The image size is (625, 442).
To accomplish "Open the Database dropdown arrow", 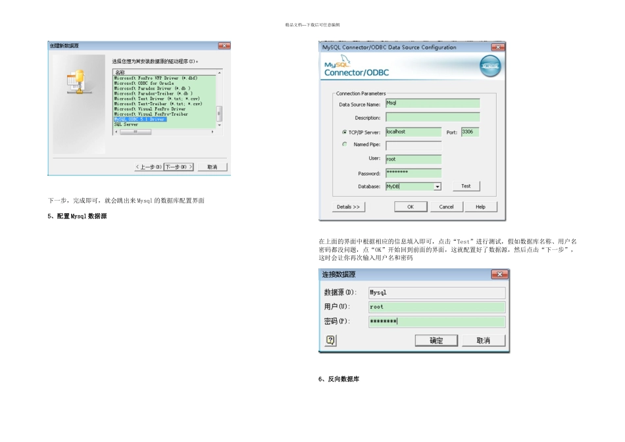I will [438, 187].
